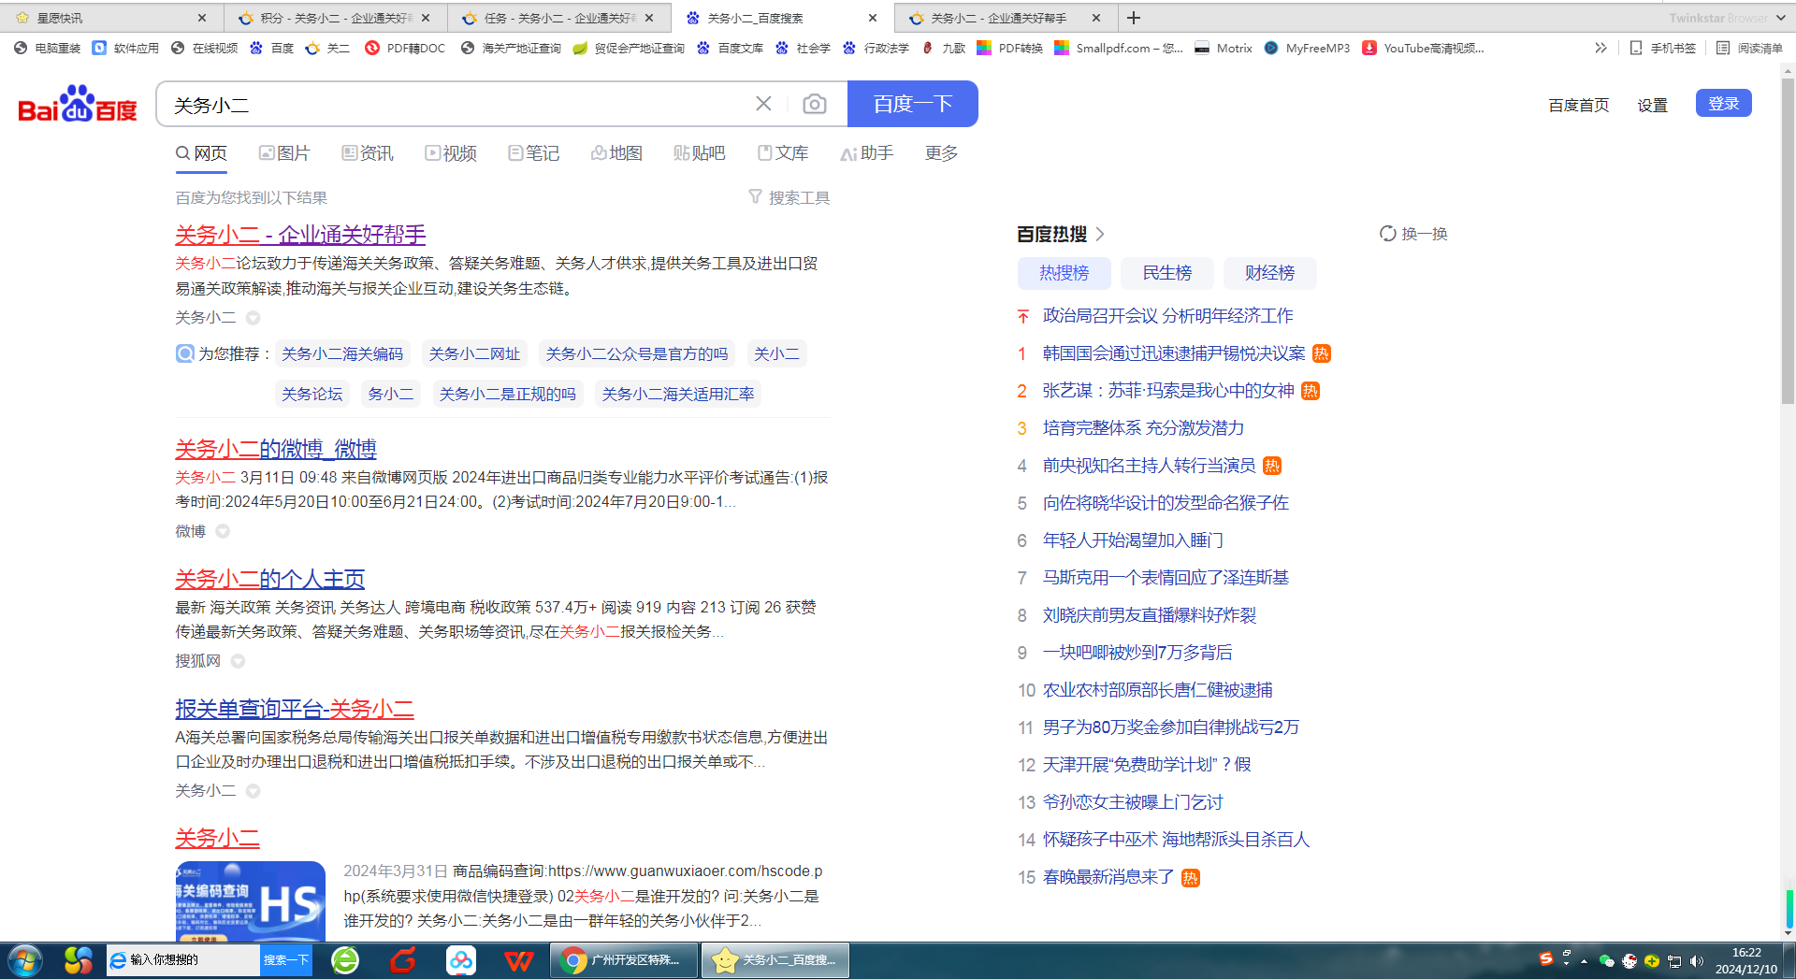Click suggestion 关务小二公众号是官方的吗
1796x979 pixels.
(637, 353)
